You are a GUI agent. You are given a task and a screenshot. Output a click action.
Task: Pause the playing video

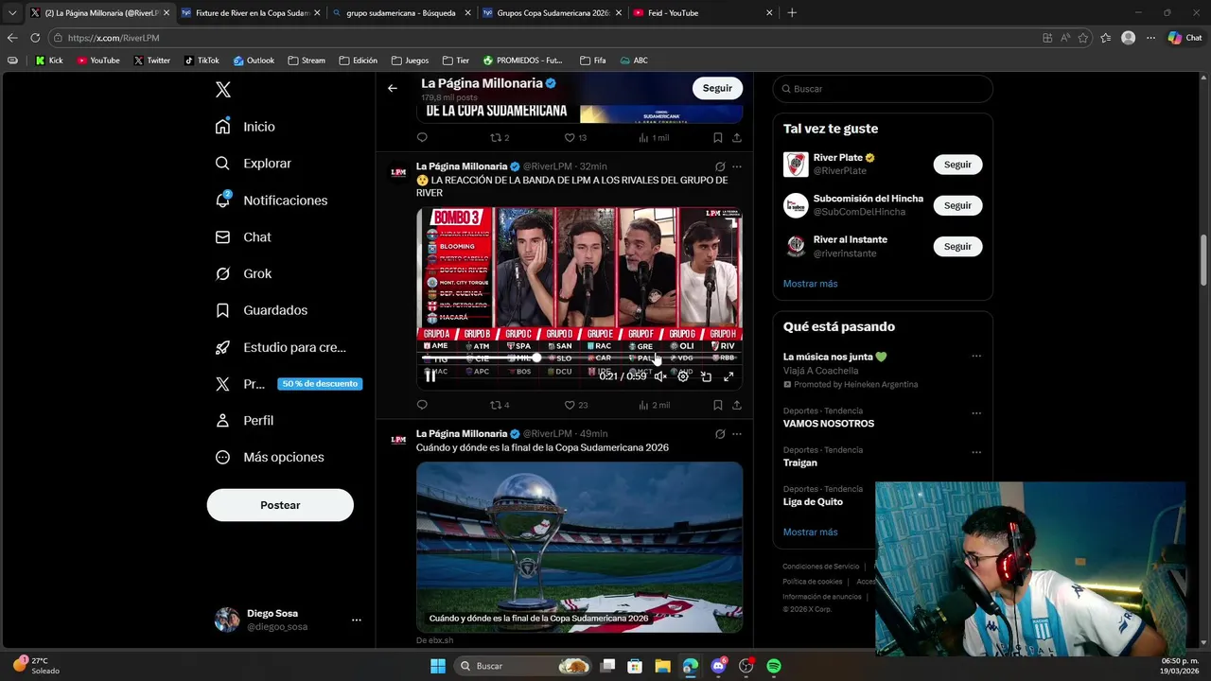[x=430, y=376]
